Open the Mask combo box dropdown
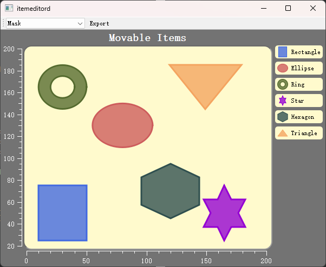The image size is (326, 267). 45,23
